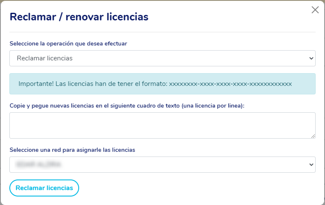Click the chevron arrow of the network dropdown
325x205 pixels.
[x=311, y=165]
